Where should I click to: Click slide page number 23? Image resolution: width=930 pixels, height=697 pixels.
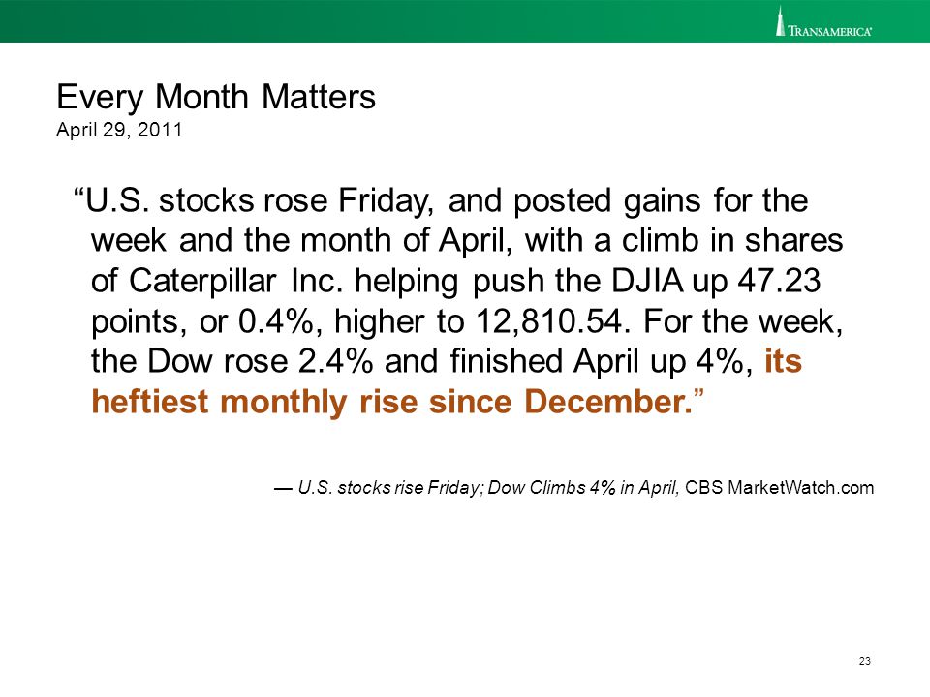[x=864, y=661]
